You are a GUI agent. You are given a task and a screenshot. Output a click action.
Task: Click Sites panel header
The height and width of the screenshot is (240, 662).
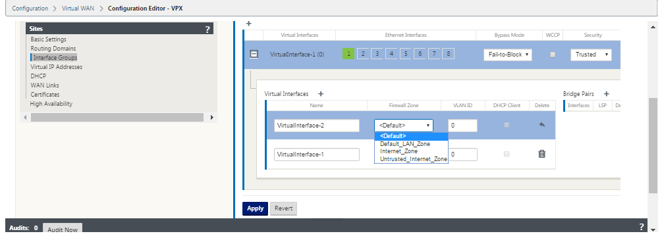click(x=119, y=29)
